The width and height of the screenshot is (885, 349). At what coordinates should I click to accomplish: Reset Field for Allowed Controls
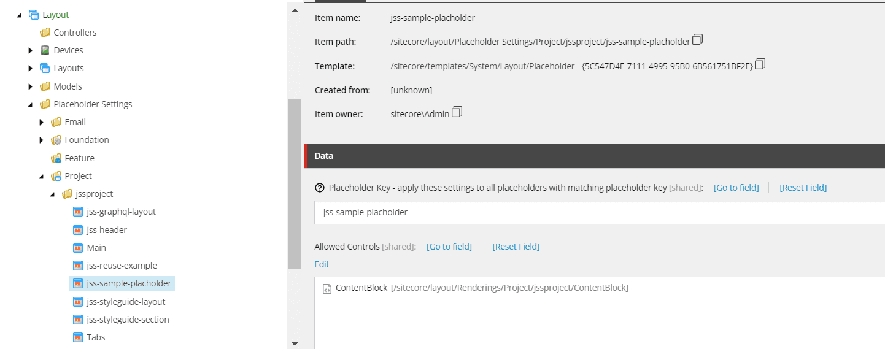click(x=516, y=247)
